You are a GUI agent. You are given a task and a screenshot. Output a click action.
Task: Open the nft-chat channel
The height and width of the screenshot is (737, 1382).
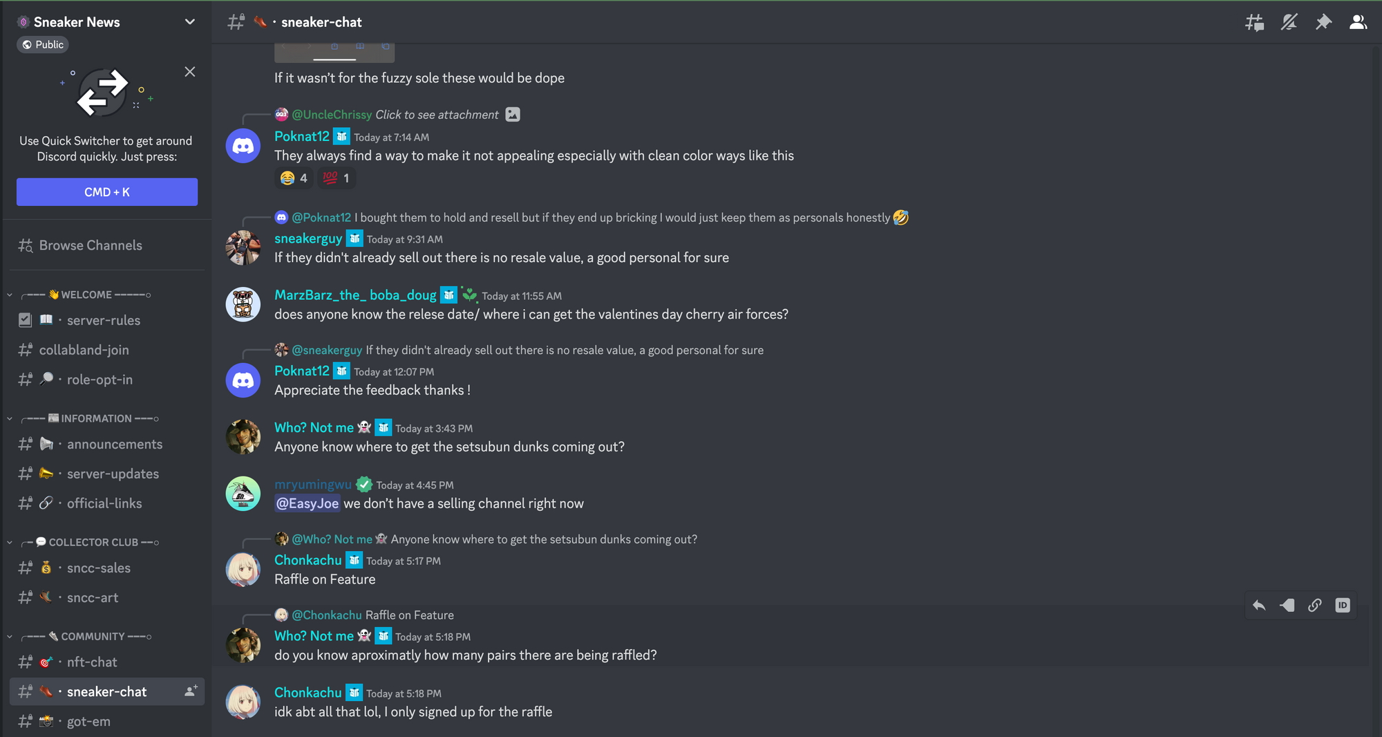point(92,662)
